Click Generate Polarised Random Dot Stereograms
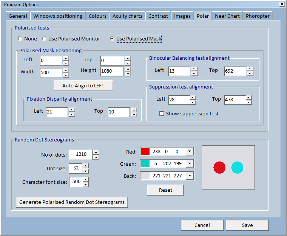This screenshot has height=236, width=287. [x=72, y=202]
